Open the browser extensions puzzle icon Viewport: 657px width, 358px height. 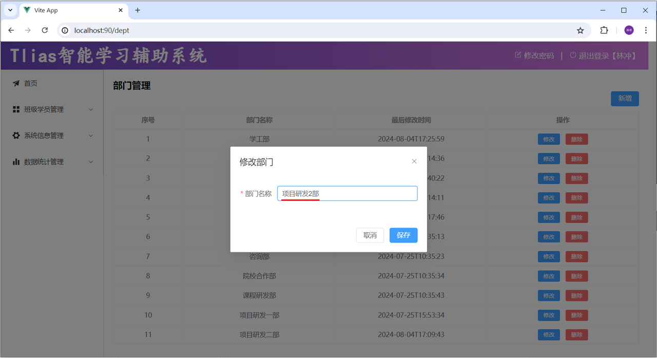point(604,30)
